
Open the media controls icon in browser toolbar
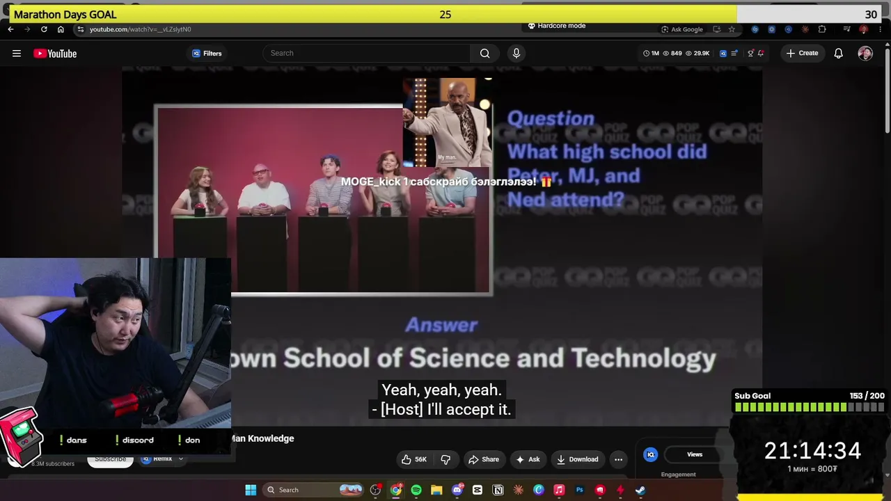(846, 29)
